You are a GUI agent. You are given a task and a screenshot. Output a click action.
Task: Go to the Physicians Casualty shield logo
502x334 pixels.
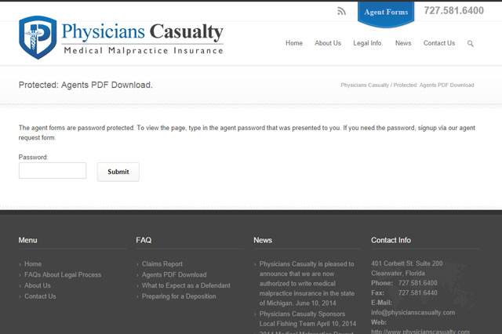coord(38,38)
